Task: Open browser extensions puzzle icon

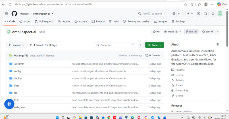Action: click(x=192, y=4)
